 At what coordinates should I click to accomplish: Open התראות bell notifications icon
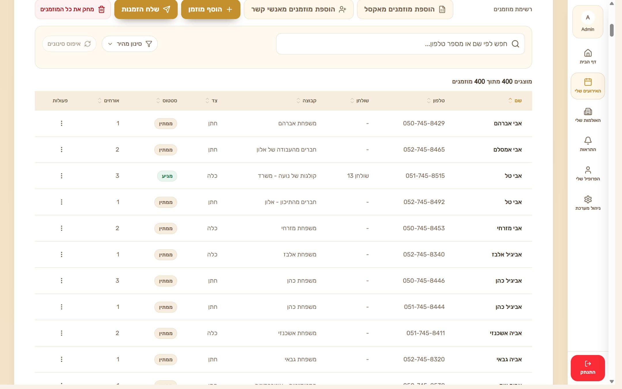tap(588, 144)
